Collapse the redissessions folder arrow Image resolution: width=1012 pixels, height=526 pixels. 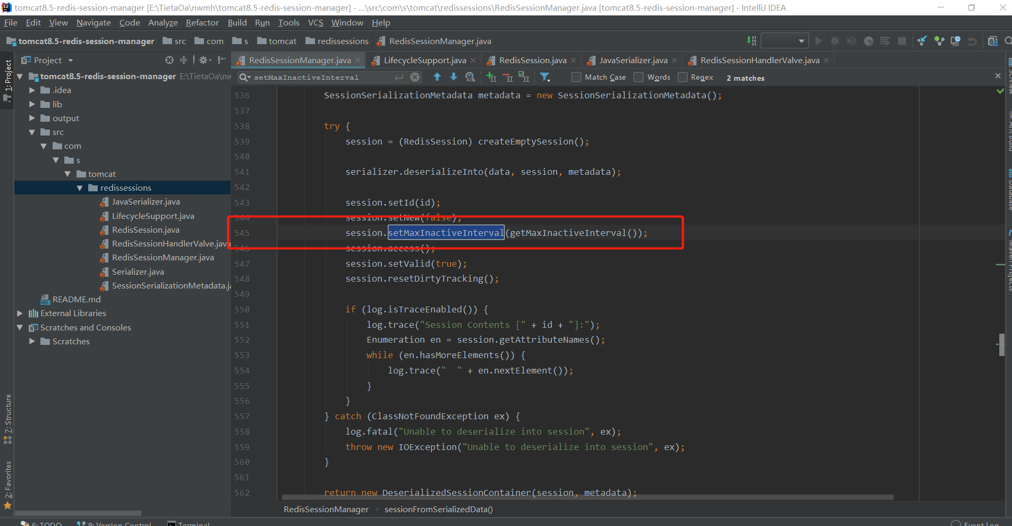point(80,188)
